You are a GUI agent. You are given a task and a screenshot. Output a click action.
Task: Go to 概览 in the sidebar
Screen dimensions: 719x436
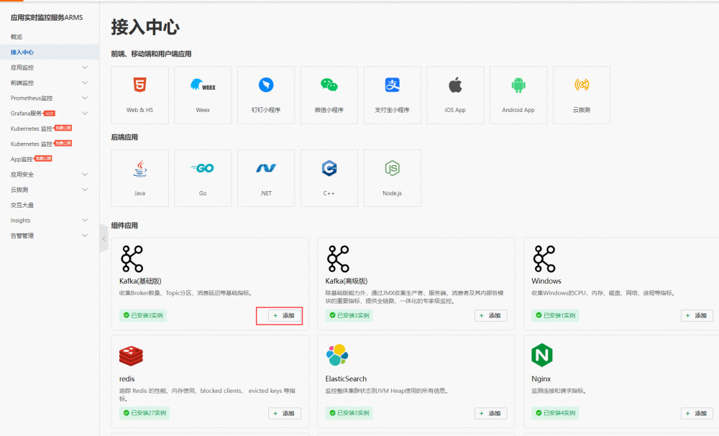click(x=17, y=37)
